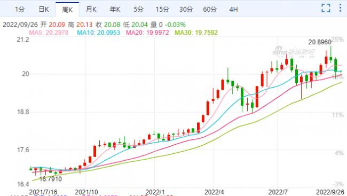Click the 2022/09/26 date in the quote line
The width and height of the screenshot is (347, 196).
coord(20,25)
